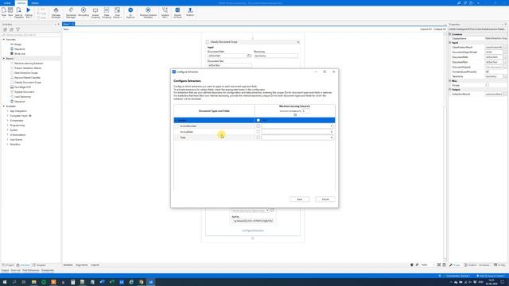
Task: Click the filter icon in Activities panel
Action: pyautogui.click(x=17, y=29)
